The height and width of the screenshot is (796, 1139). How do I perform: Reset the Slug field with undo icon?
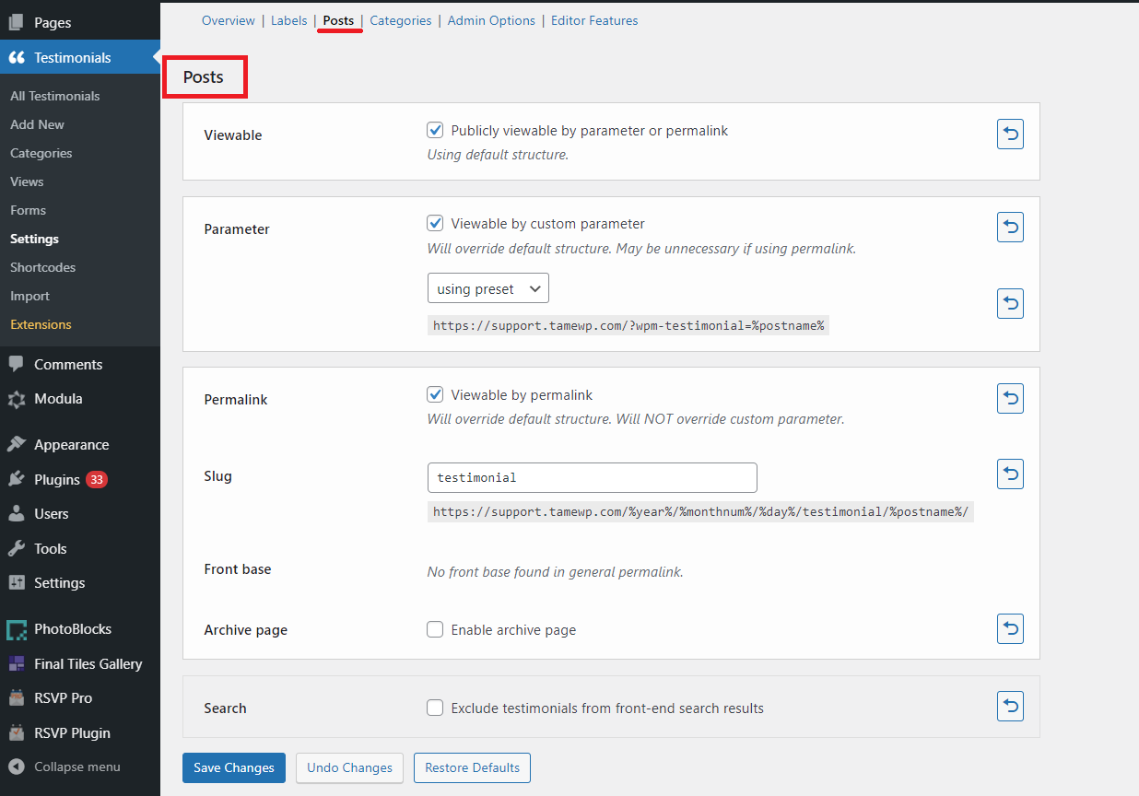pyautogui.click(x=1011, y=474)
